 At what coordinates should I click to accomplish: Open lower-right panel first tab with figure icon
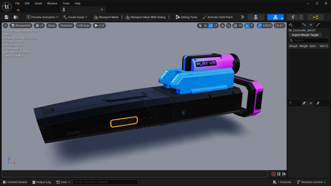pos(293,103)
